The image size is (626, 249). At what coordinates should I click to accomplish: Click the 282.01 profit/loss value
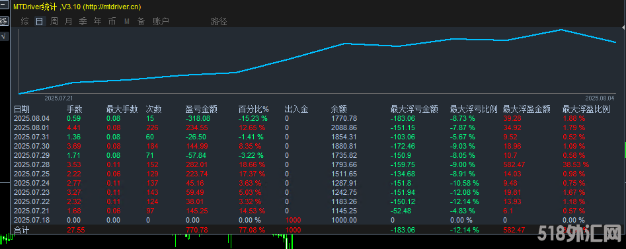coord(197,164)
